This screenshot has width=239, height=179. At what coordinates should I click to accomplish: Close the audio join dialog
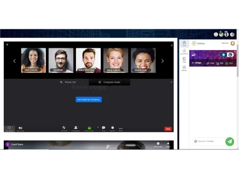pos(172,82)
